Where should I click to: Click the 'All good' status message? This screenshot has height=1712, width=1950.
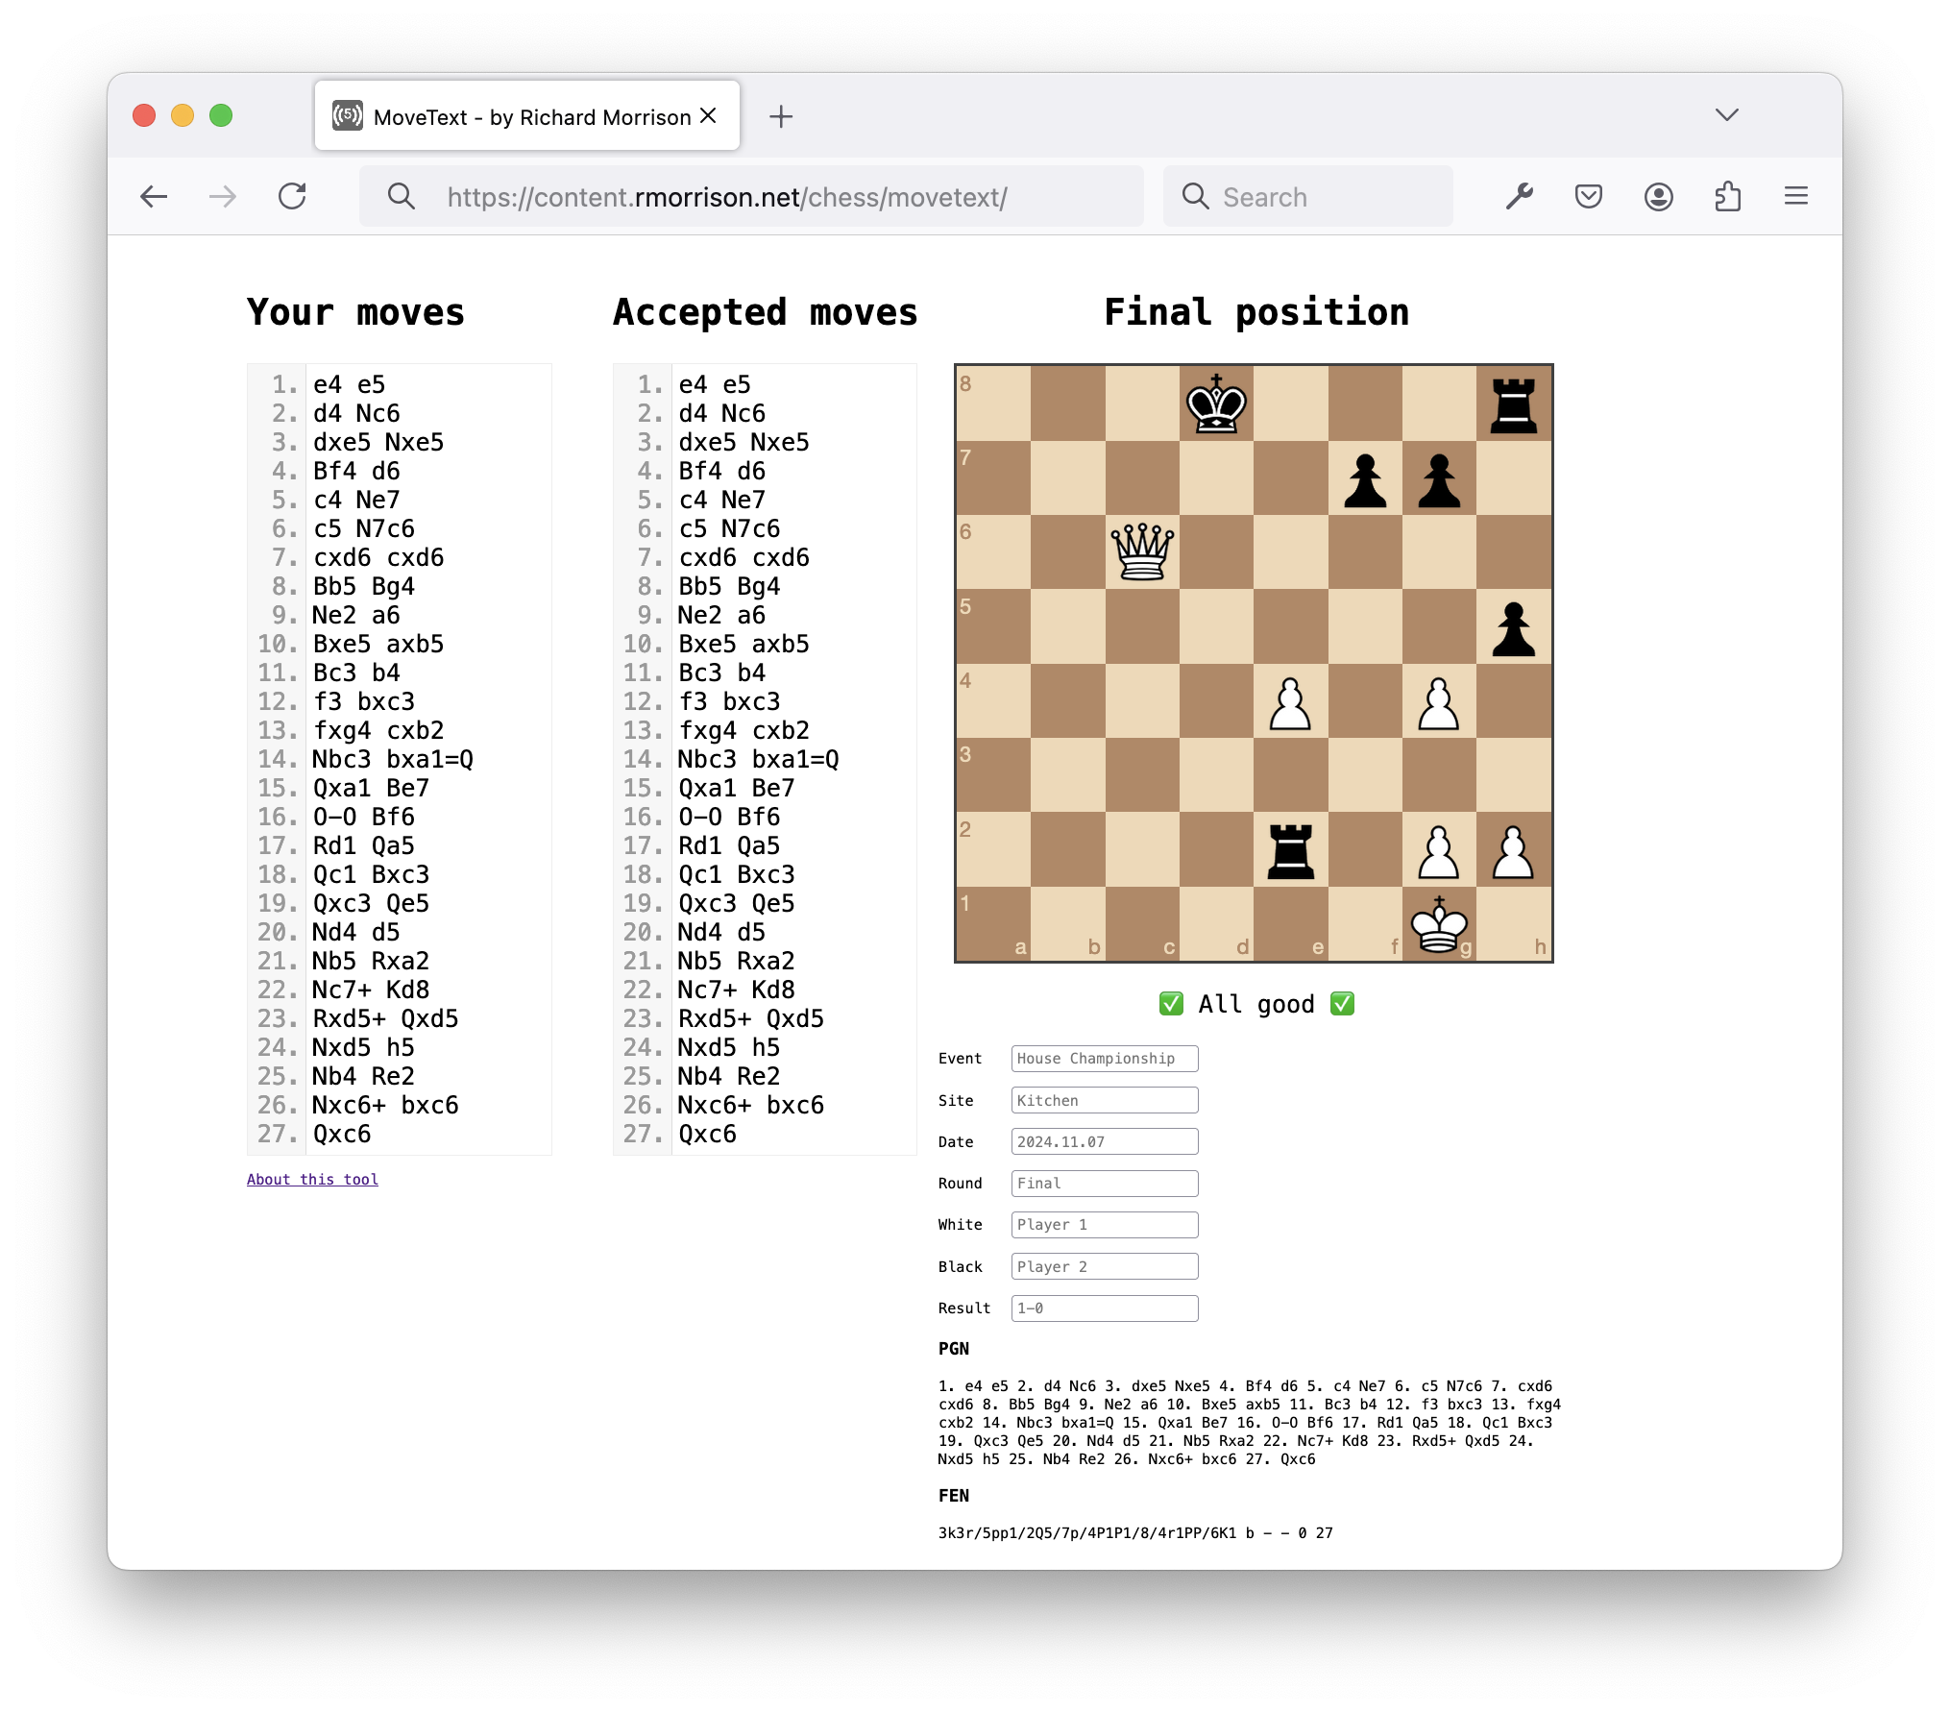1256,1004
